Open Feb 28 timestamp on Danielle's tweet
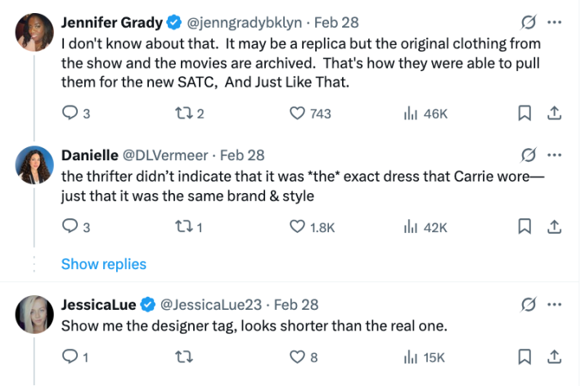 pos(242,155)
